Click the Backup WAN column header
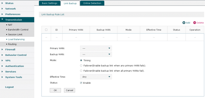 [104, 30]
